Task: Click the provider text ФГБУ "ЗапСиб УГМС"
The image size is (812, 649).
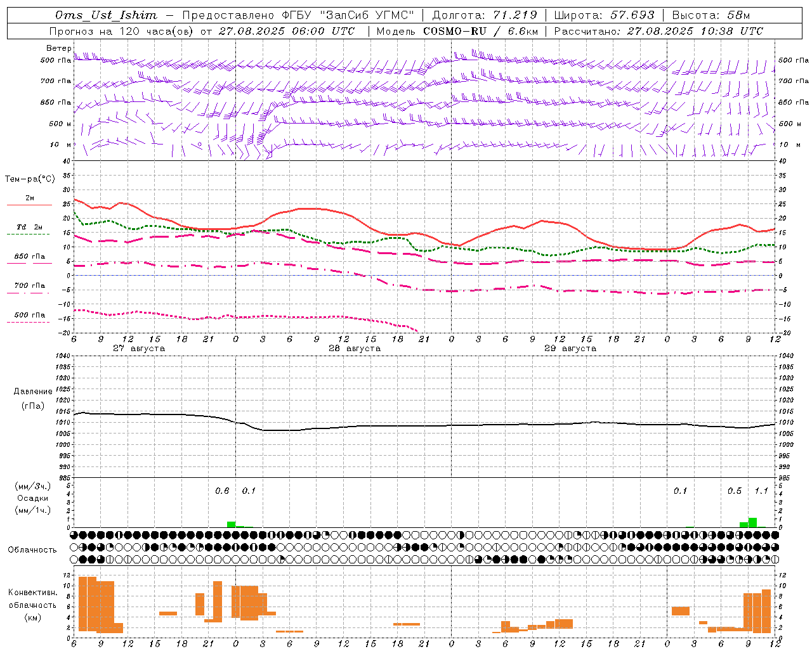Action: [x=347, y=15]
